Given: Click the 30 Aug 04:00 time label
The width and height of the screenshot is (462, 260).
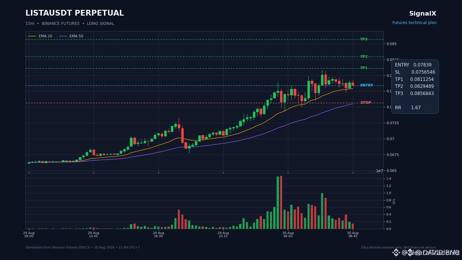Looking at the screenshot, I should pos(288,235).
